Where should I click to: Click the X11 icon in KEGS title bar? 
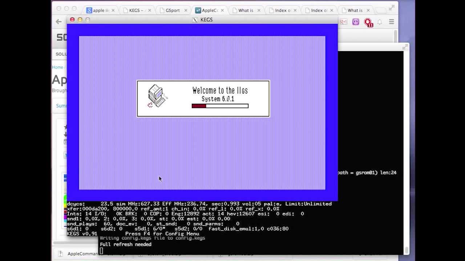click(195, 20)
